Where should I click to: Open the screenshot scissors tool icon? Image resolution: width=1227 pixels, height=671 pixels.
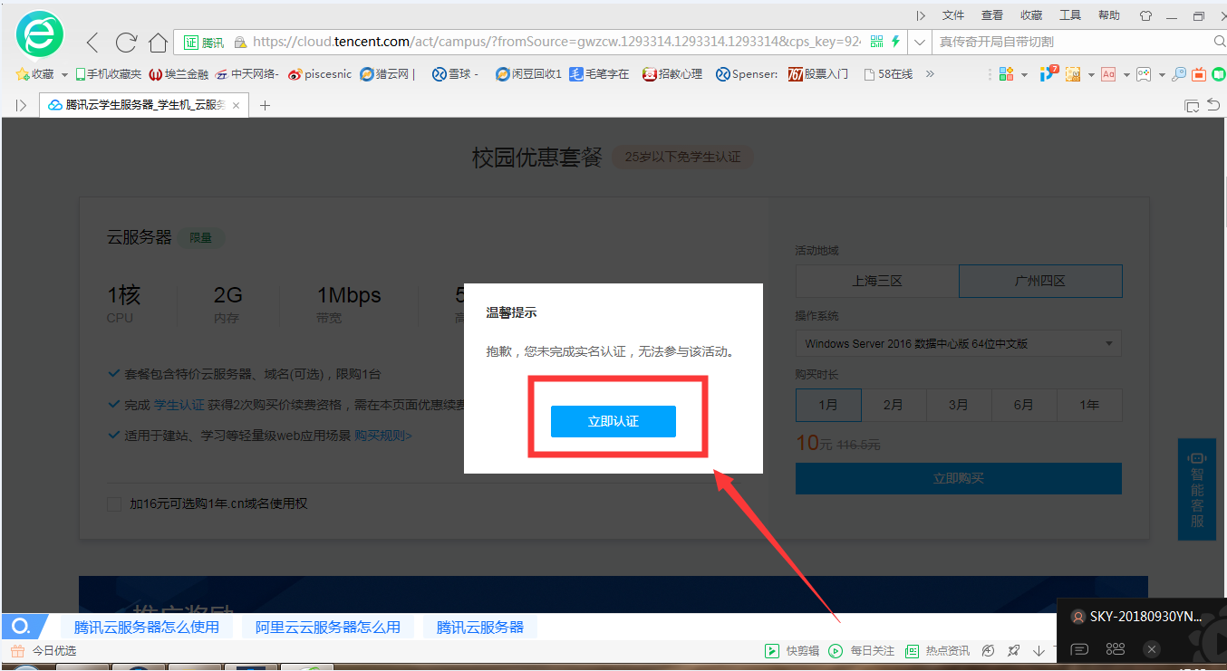tap(1073, 74)
